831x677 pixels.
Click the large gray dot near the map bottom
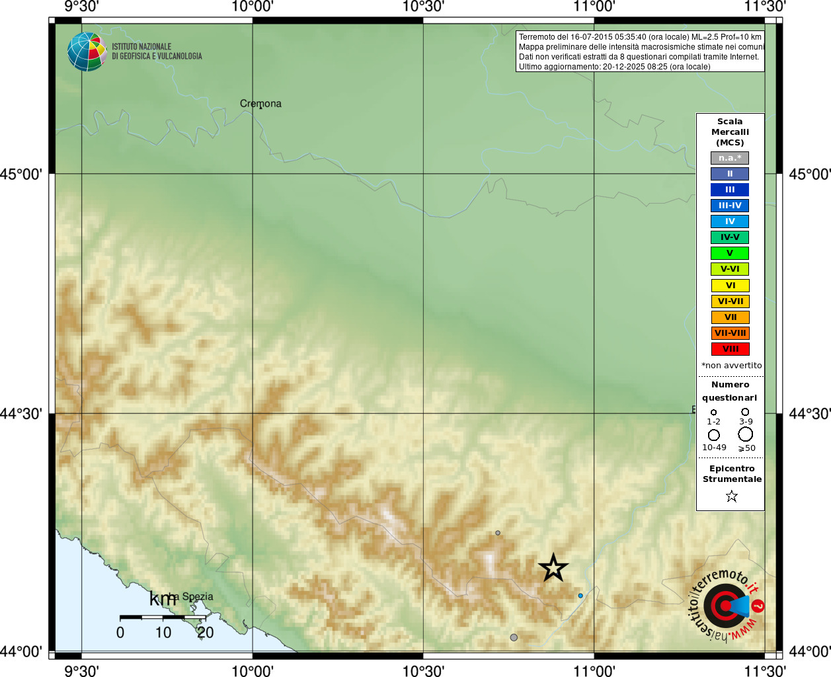coord(514,637)
